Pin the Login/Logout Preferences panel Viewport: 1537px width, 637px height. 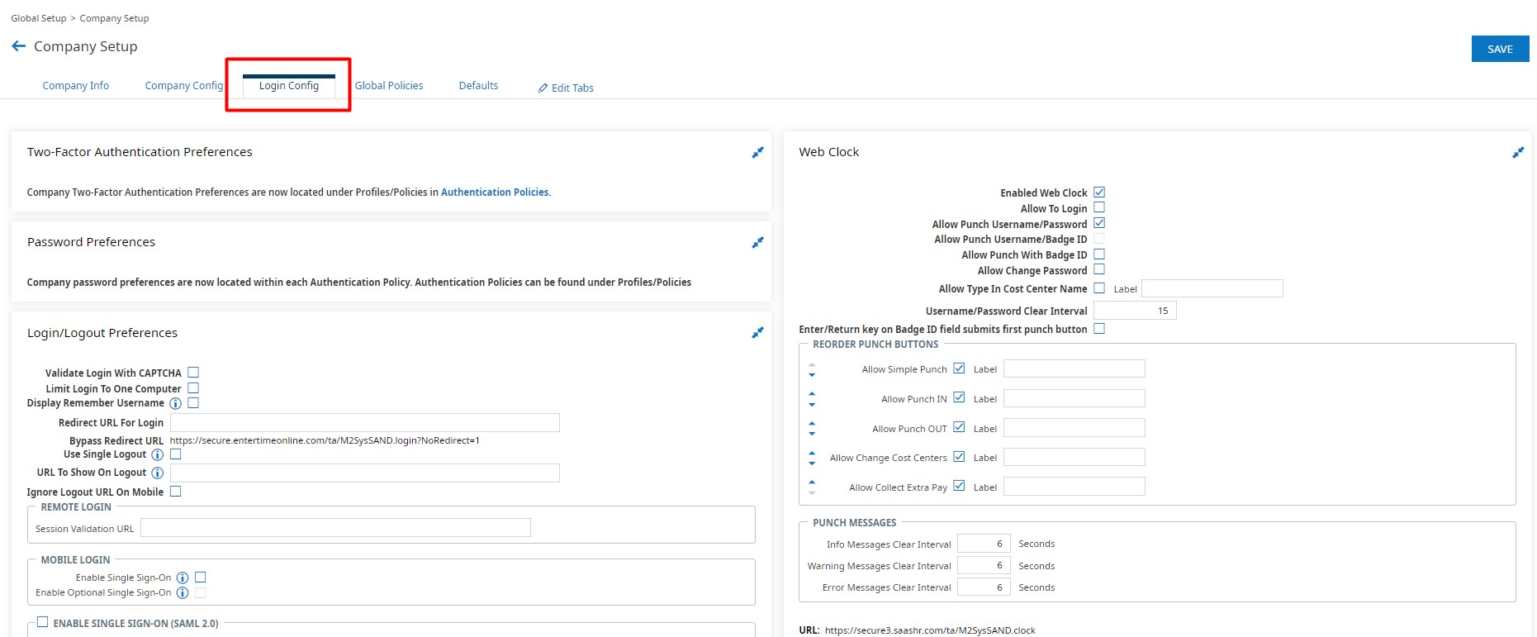point(757,333)
